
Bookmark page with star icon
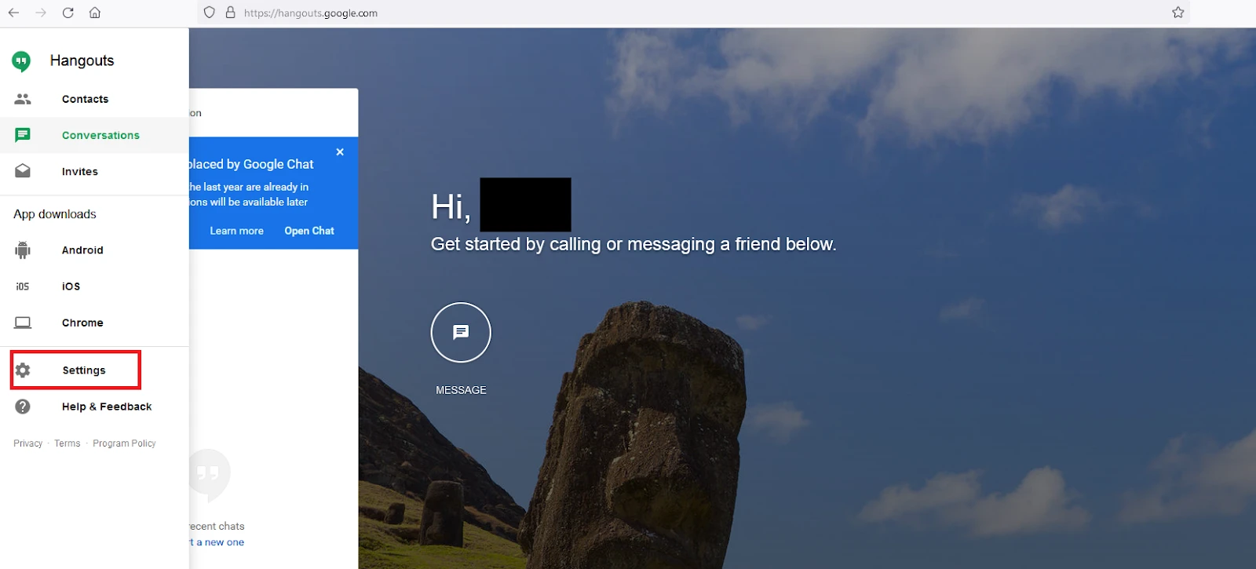[1178, 13]
